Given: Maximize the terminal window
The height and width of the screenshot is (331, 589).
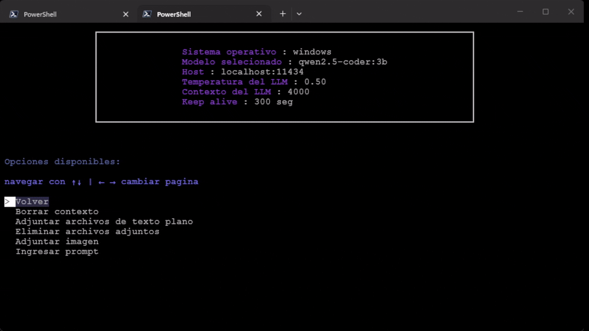Looking at the screenshot, I should [x=545, y=12].
